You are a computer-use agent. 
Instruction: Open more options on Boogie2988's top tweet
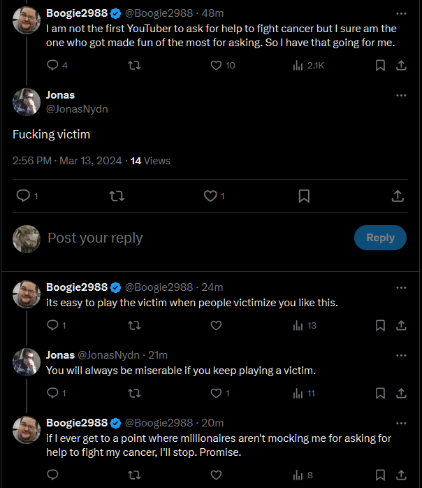(401, 13)
